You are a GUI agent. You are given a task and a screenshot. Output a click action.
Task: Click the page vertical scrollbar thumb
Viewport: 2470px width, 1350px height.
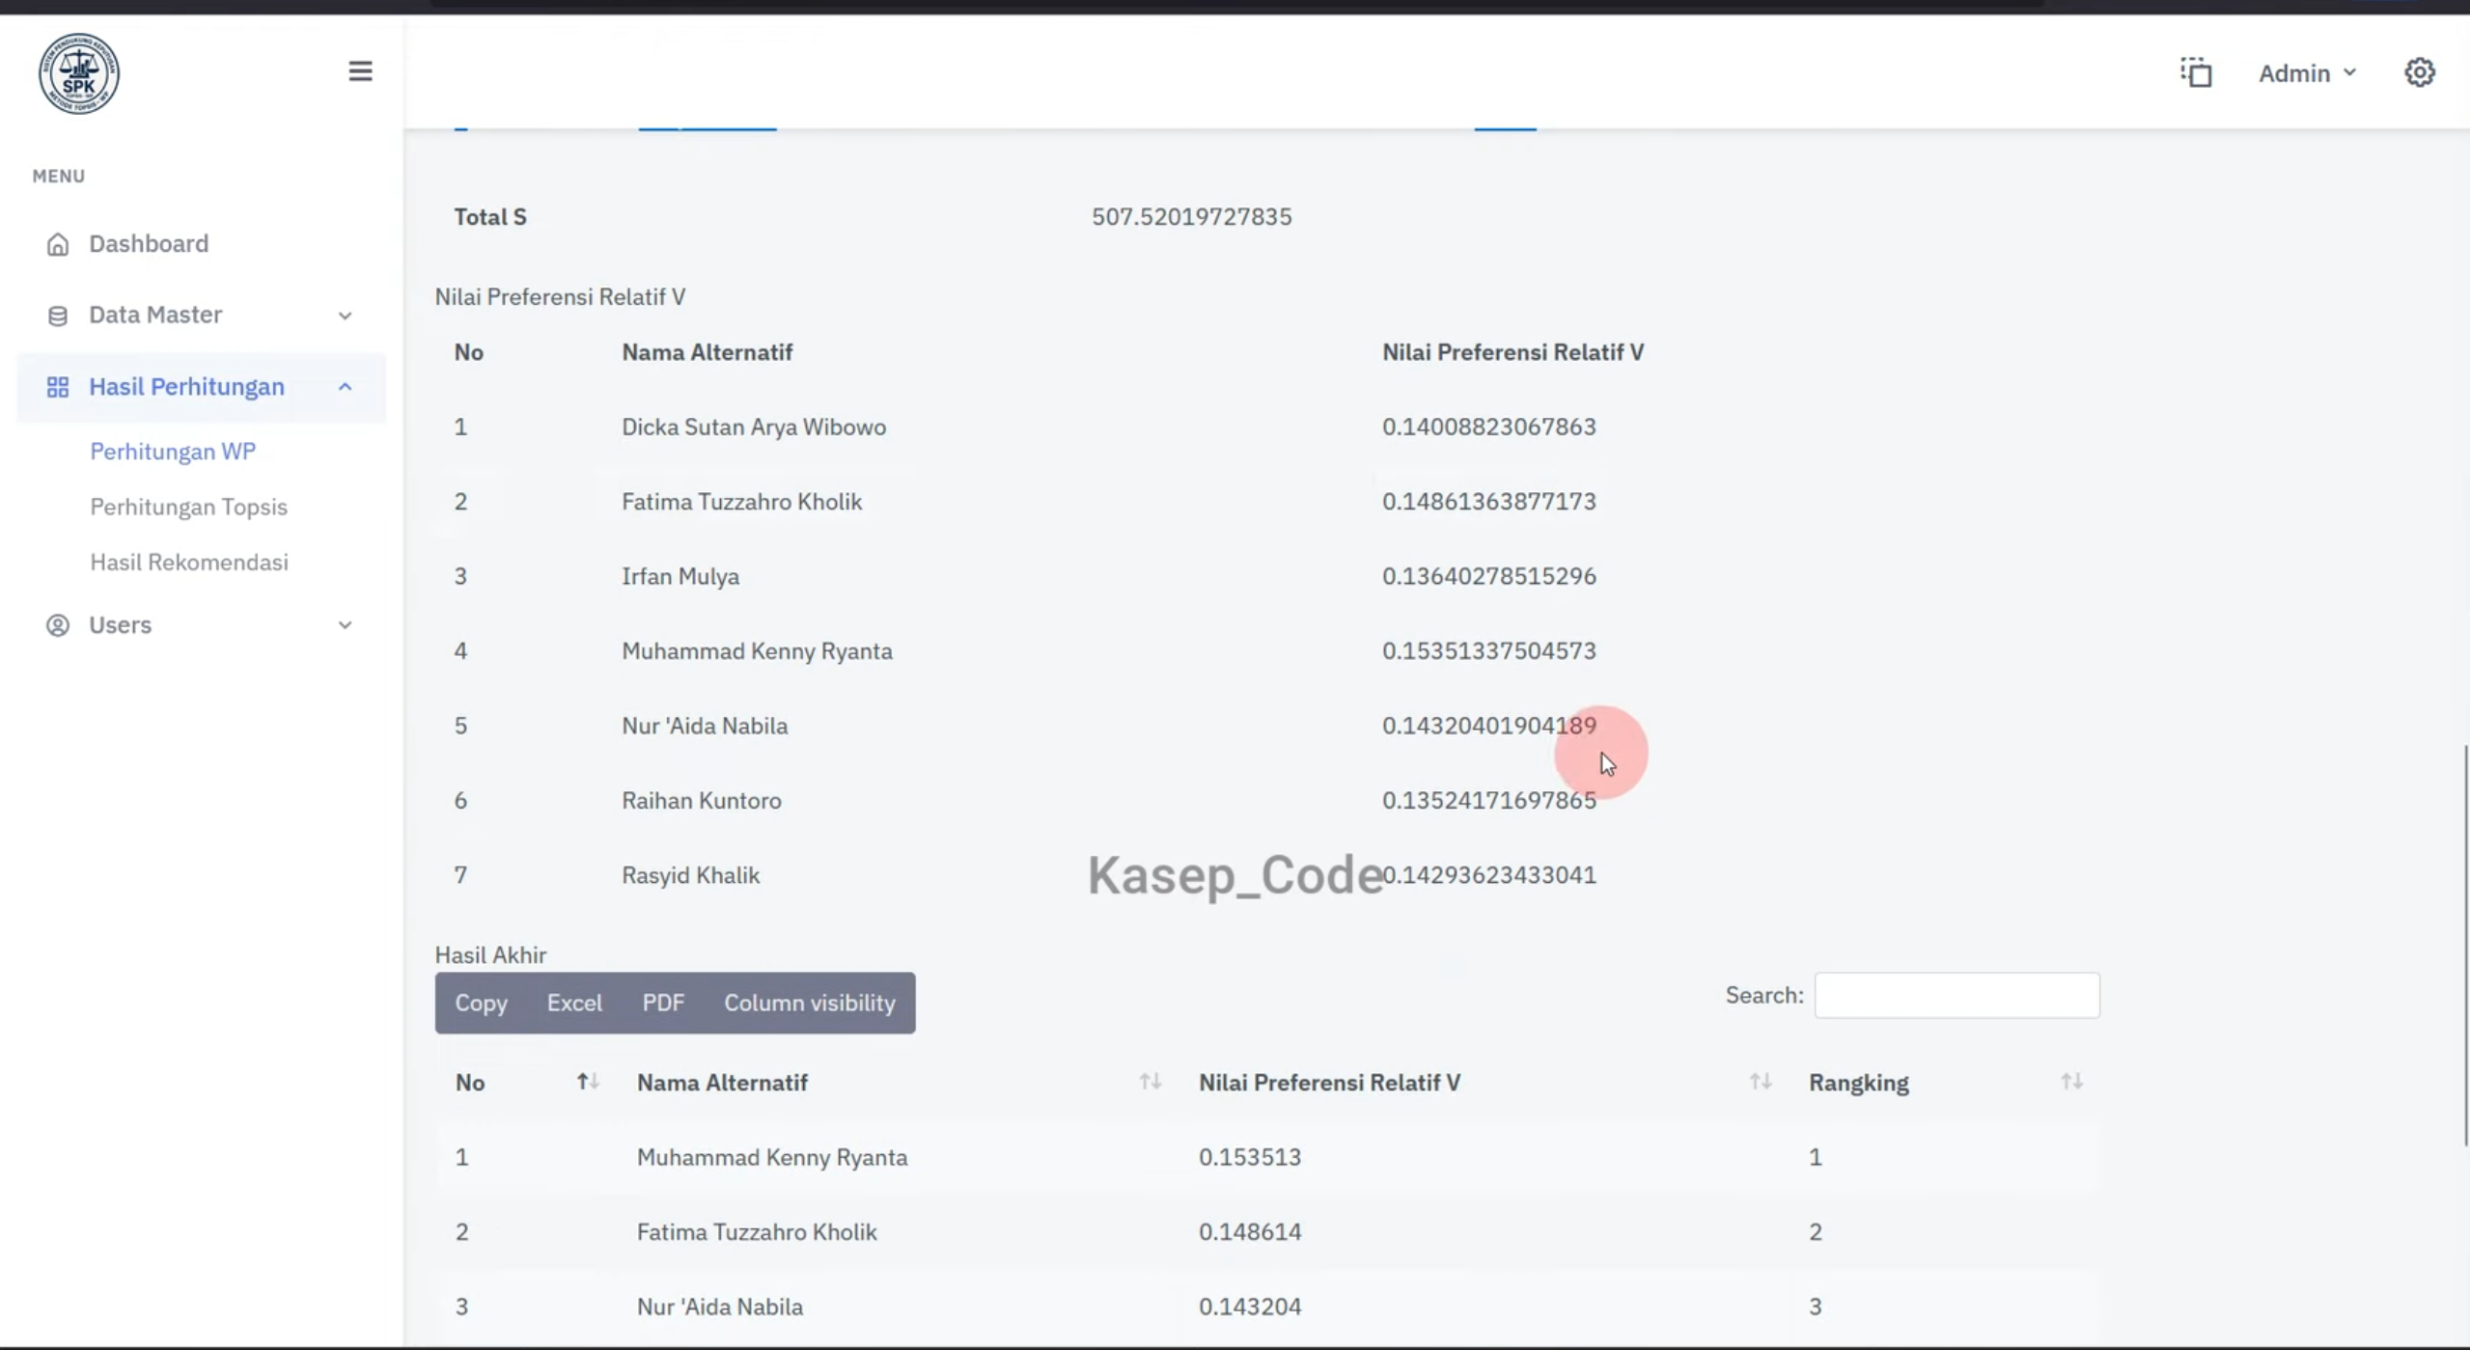click(x=2465, y=946)
